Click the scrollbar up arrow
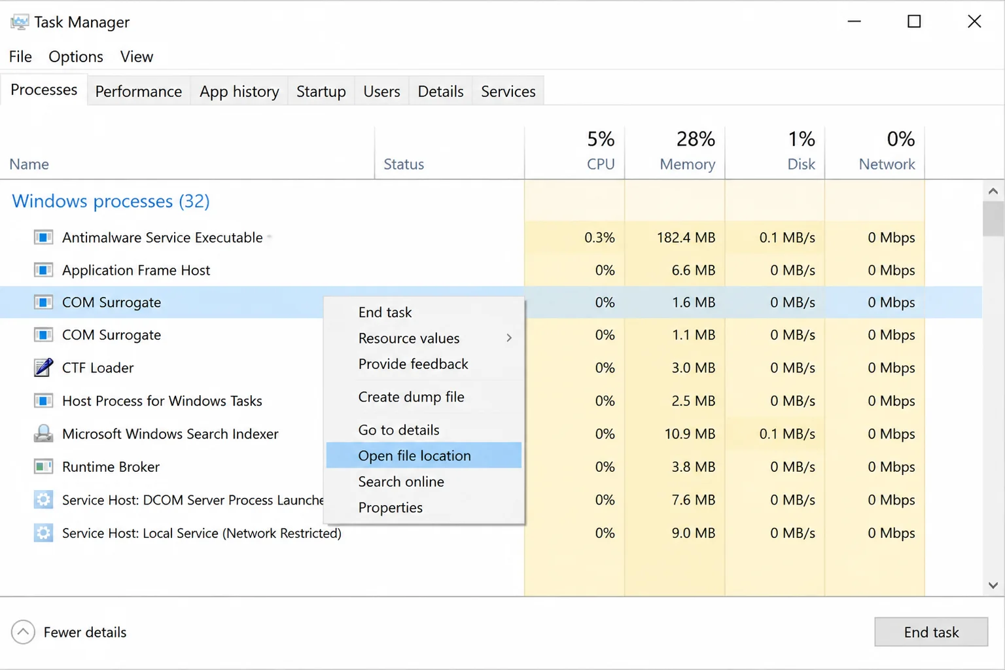The height and width of the screenshot is (670, 1005). (993, 191)
